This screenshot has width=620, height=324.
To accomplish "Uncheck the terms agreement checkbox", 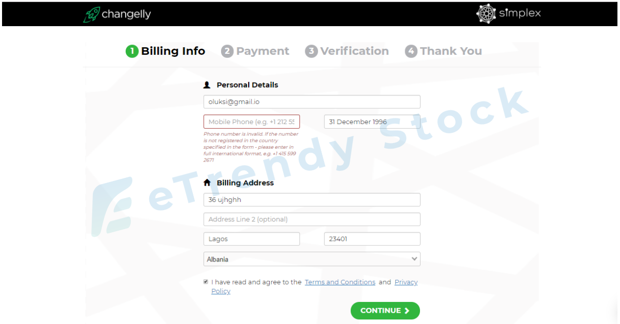I will point(206,282).
